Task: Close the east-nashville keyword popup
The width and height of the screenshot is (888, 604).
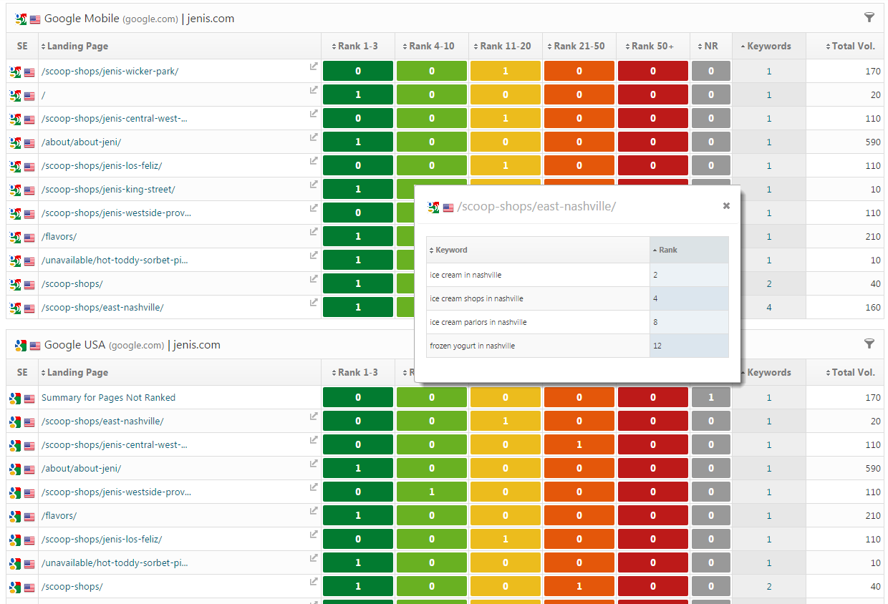Action: pos(726,206)
